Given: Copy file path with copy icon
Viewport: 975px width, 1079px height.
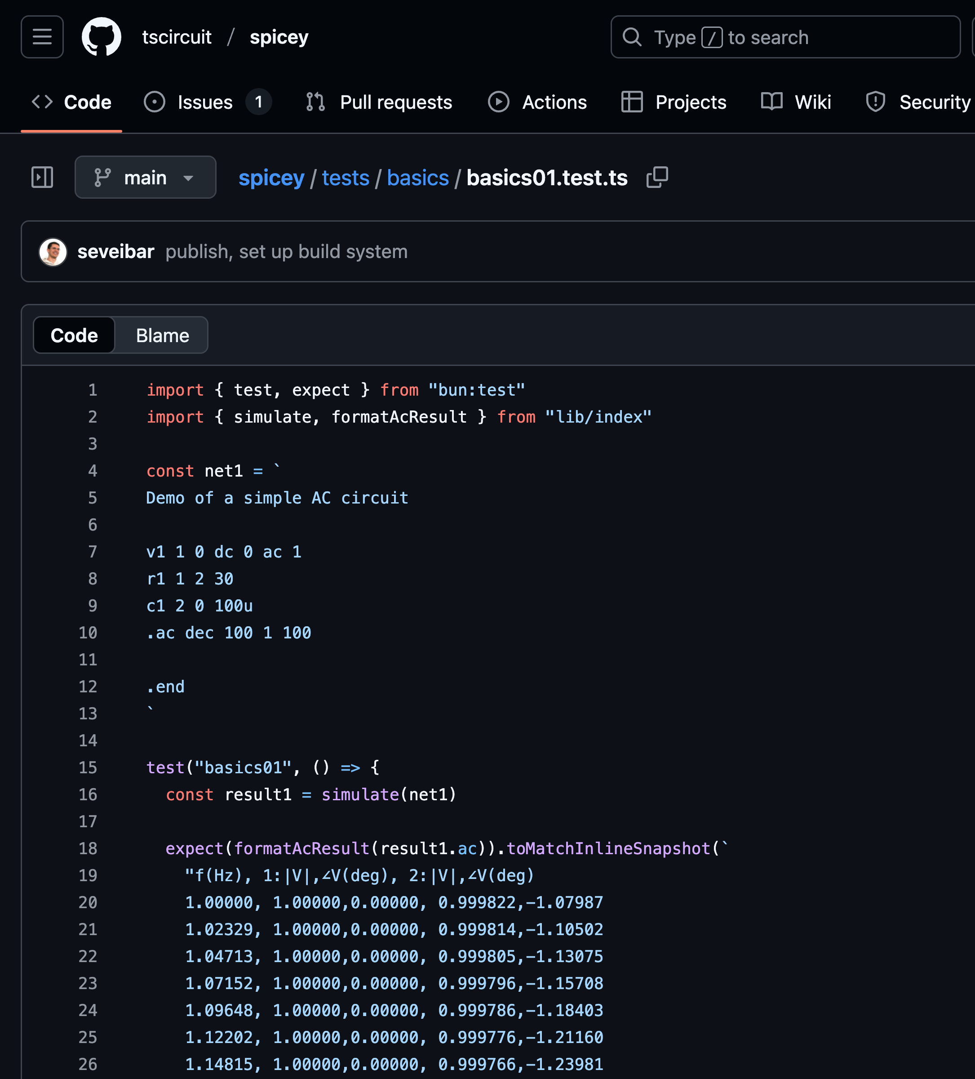Looking at the screenshot, I should tap(657, 178).
